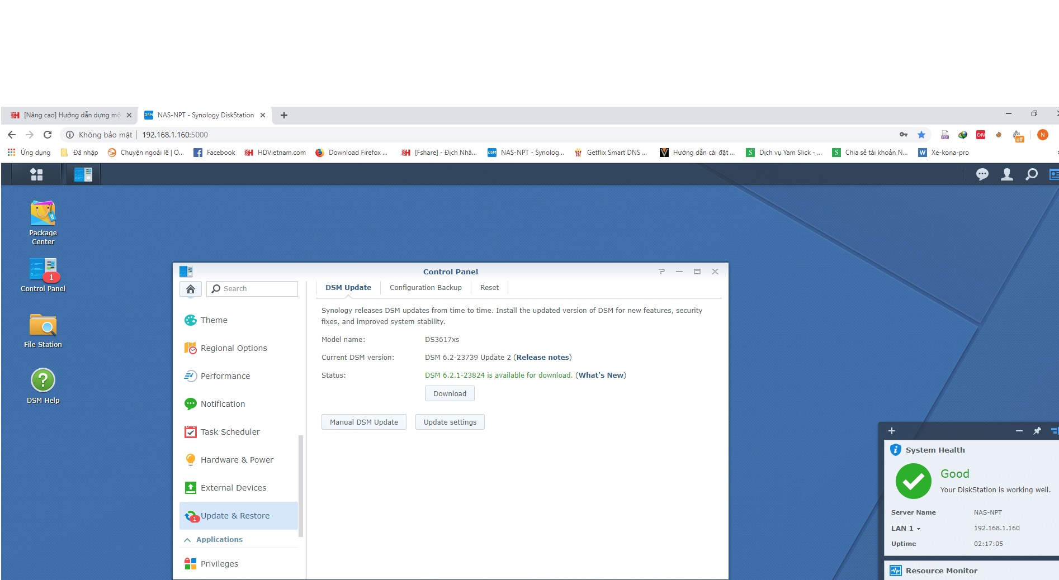Open DSM Help desktop icon
Viewport: 1059px width, 580px height.
coord(43,386)
